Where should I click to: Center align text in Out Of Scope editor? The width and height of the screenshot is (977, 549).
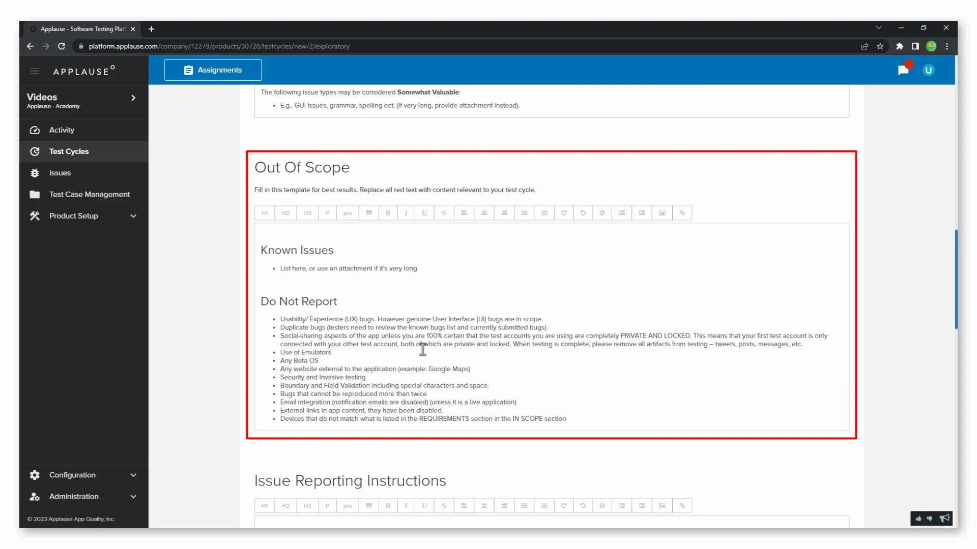click(x=484, y=213)
